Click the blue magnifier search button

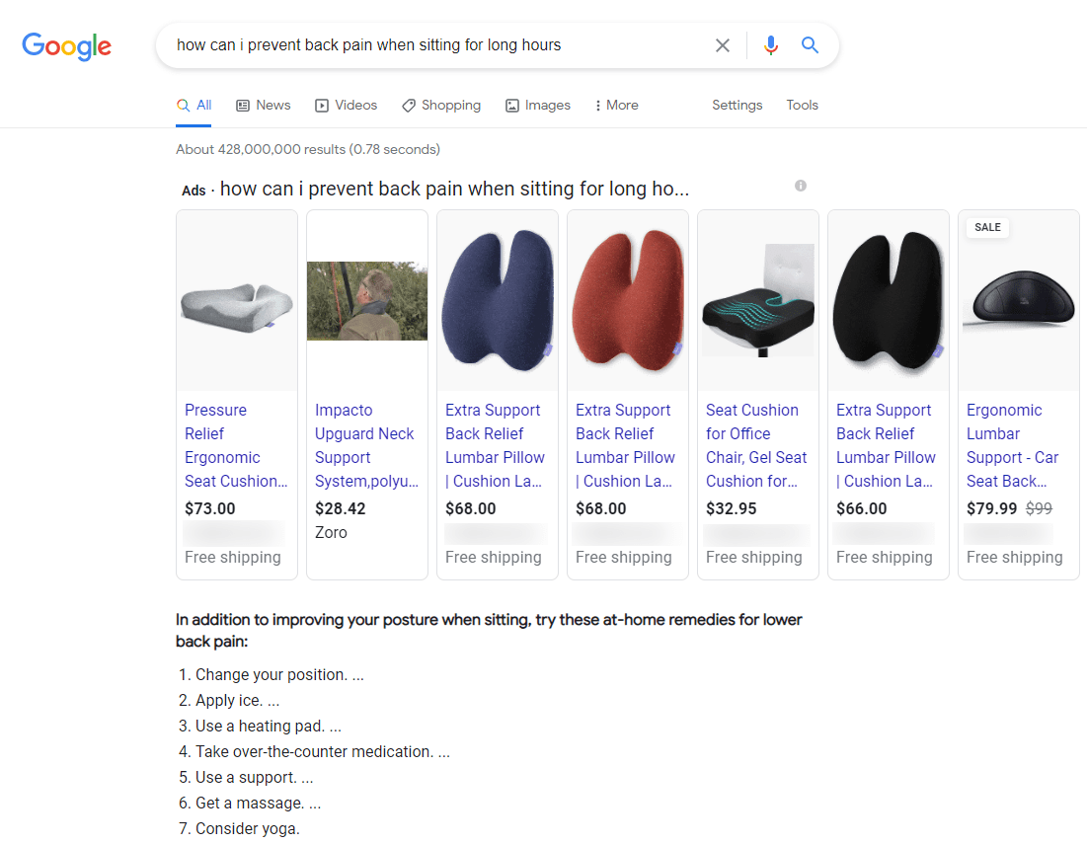pos(810,45)
